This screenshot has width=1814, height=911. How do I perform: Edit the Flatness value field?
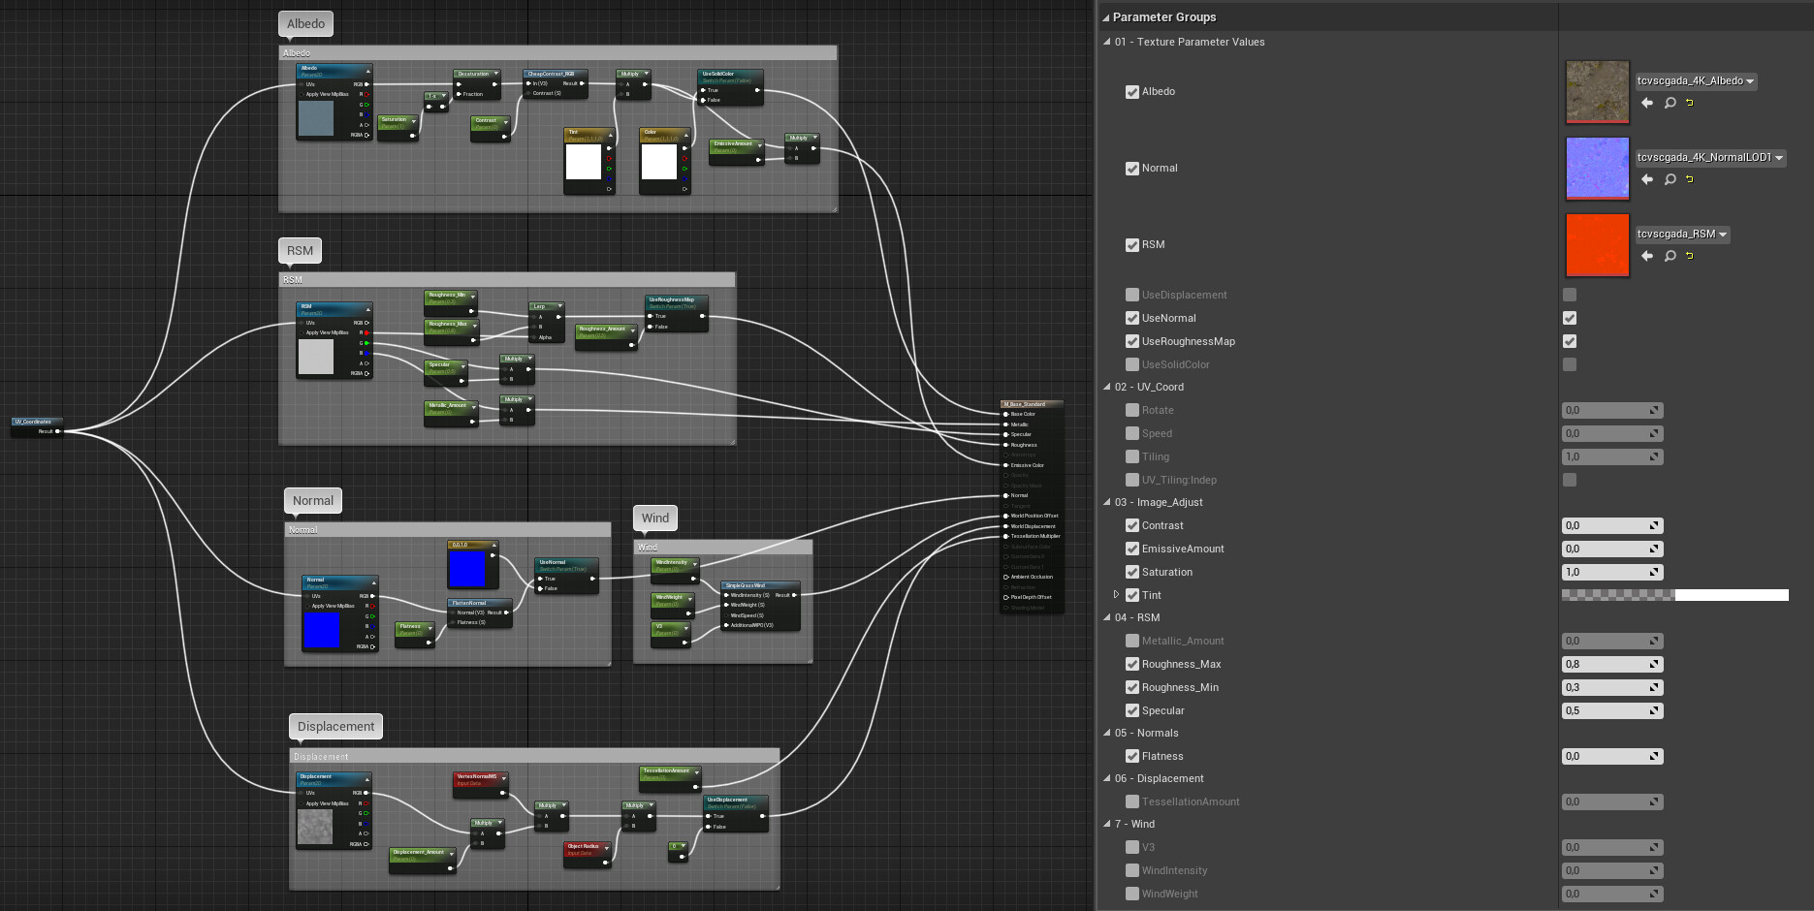[x=1612, y=756]
